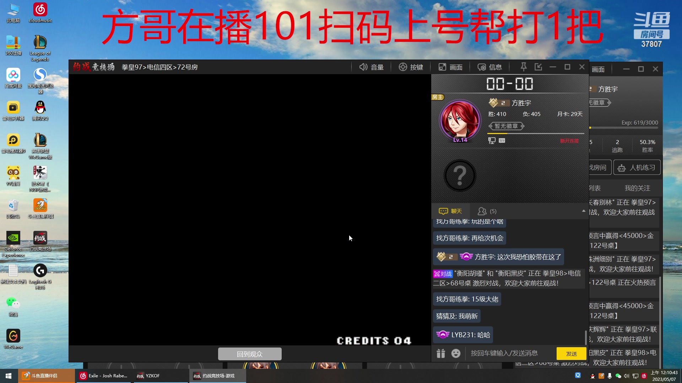Click the system tray volume icon
Image resolution: width=682 pixels, height=383 pixels.
tap(627, 376)
